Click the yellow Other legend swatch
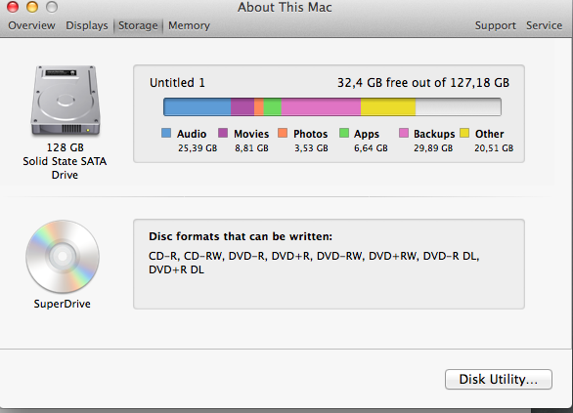573x413 pixels. [x=464, y=133]
